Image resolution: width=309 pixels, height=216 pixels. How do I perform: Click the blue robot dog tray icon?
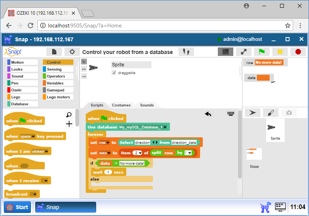[265, 207]
